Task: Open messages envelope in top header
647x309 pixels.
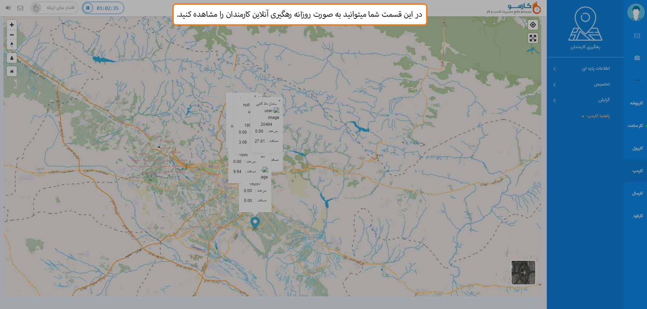Action: point(21,8)
